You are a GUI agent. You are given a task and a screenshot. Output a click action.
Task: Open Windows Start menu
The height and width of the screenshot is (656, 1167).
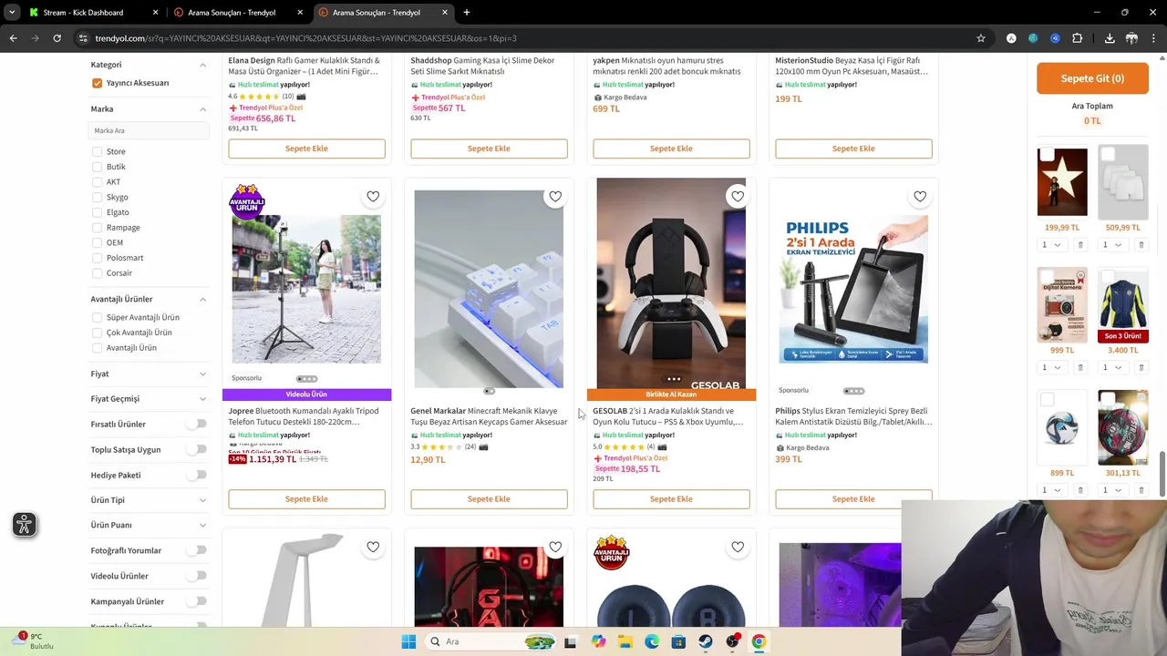pyautogui.click(x=408, y=641)
